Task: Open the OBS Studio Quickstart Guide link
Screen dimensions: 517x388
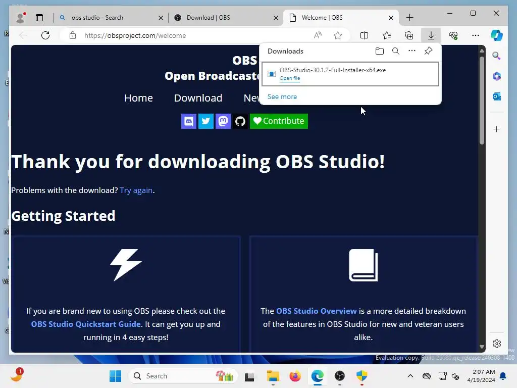Action: tap(86, 324)
